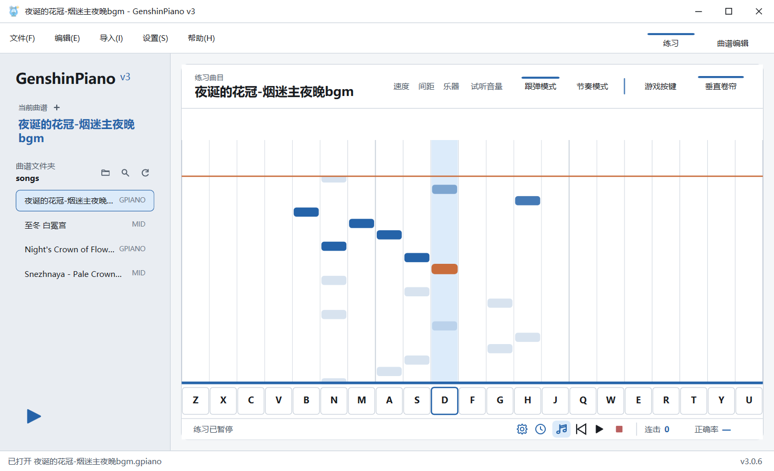Click the orange note in D column
Screen dimensions: 774x471
444,269
